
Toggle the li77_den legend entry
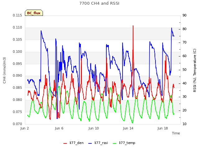(x=73, y=143)
